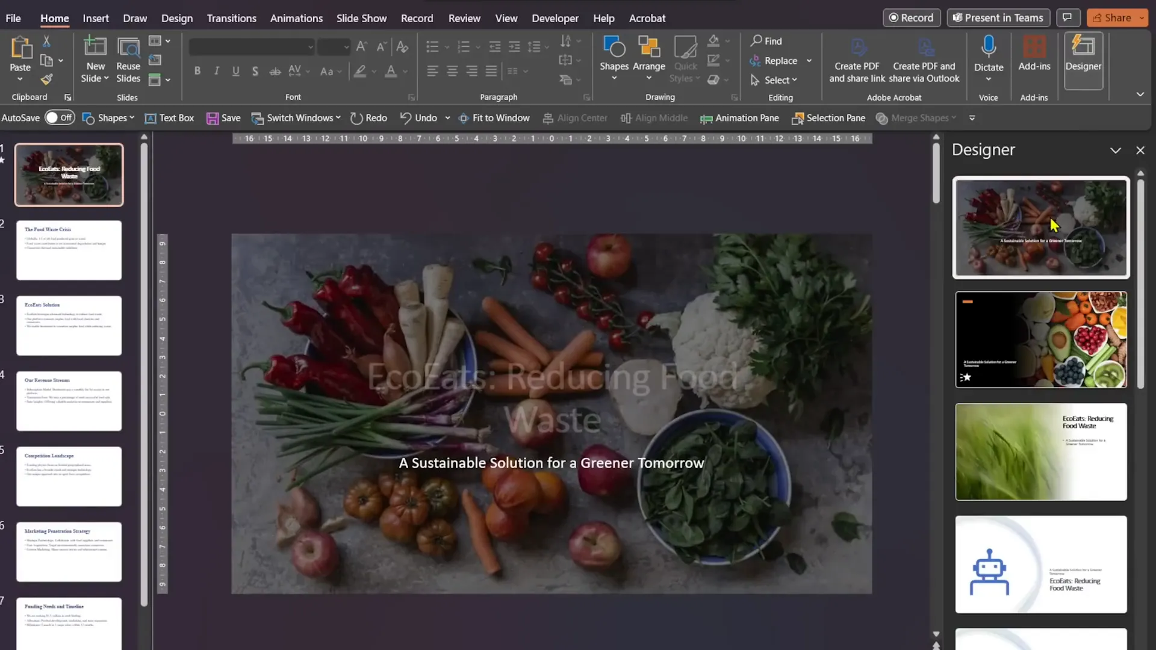Image resolution: width=1156 pixels, height=650 pixels.
Task: Click the Justify paragraph icon
Action: point(491,71)
